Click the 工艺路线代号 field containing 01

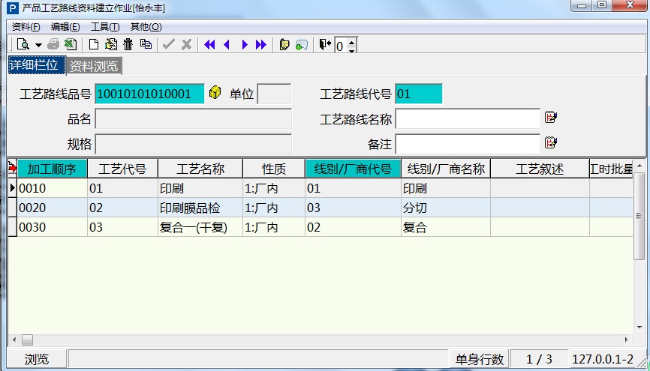(419, 94)
